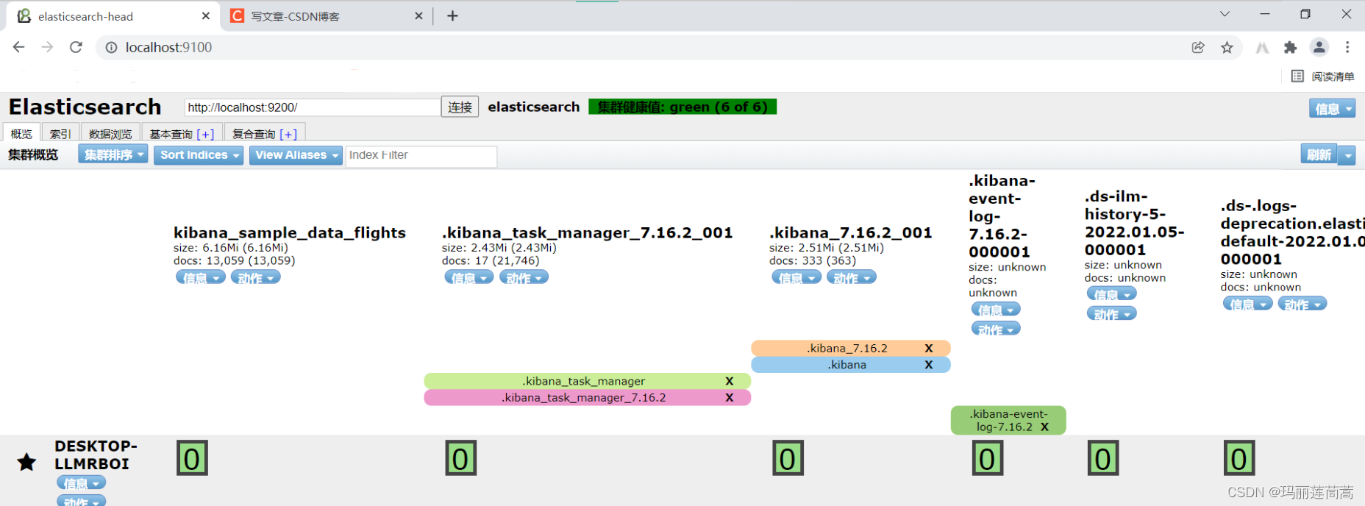Click the Elasticsearch title heading
The width and height of the screenshot is (1365, 506).
point(85,107)
